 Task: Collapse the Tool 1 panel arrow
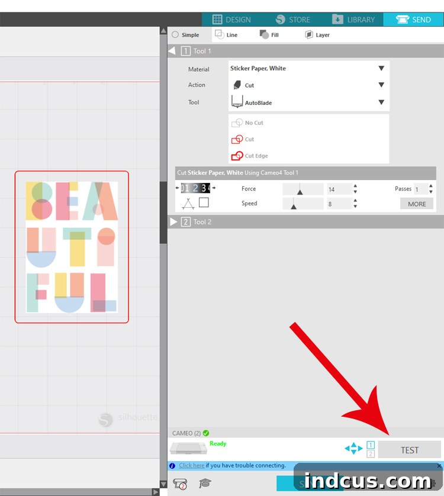[172, 51]
